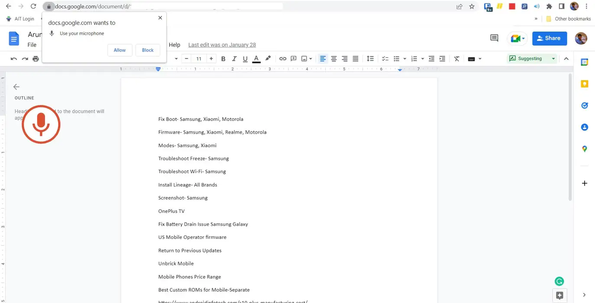Viewport: 595px width, 303px height.
Task: Expand the side panel chevron at the bottom
Action: pos(584,295)
